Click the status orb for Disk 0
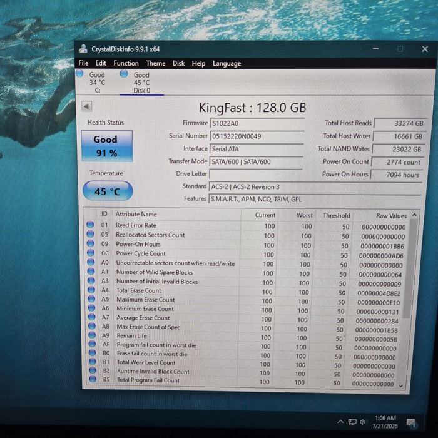Viewport: 438px width, 438px height. 124,74
